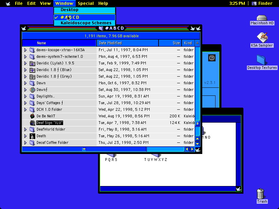Expand the daves-system7-scheme1.0 folder
This screenshot has height=209, width=279.
pyautogui.click(x=25, y=56)
